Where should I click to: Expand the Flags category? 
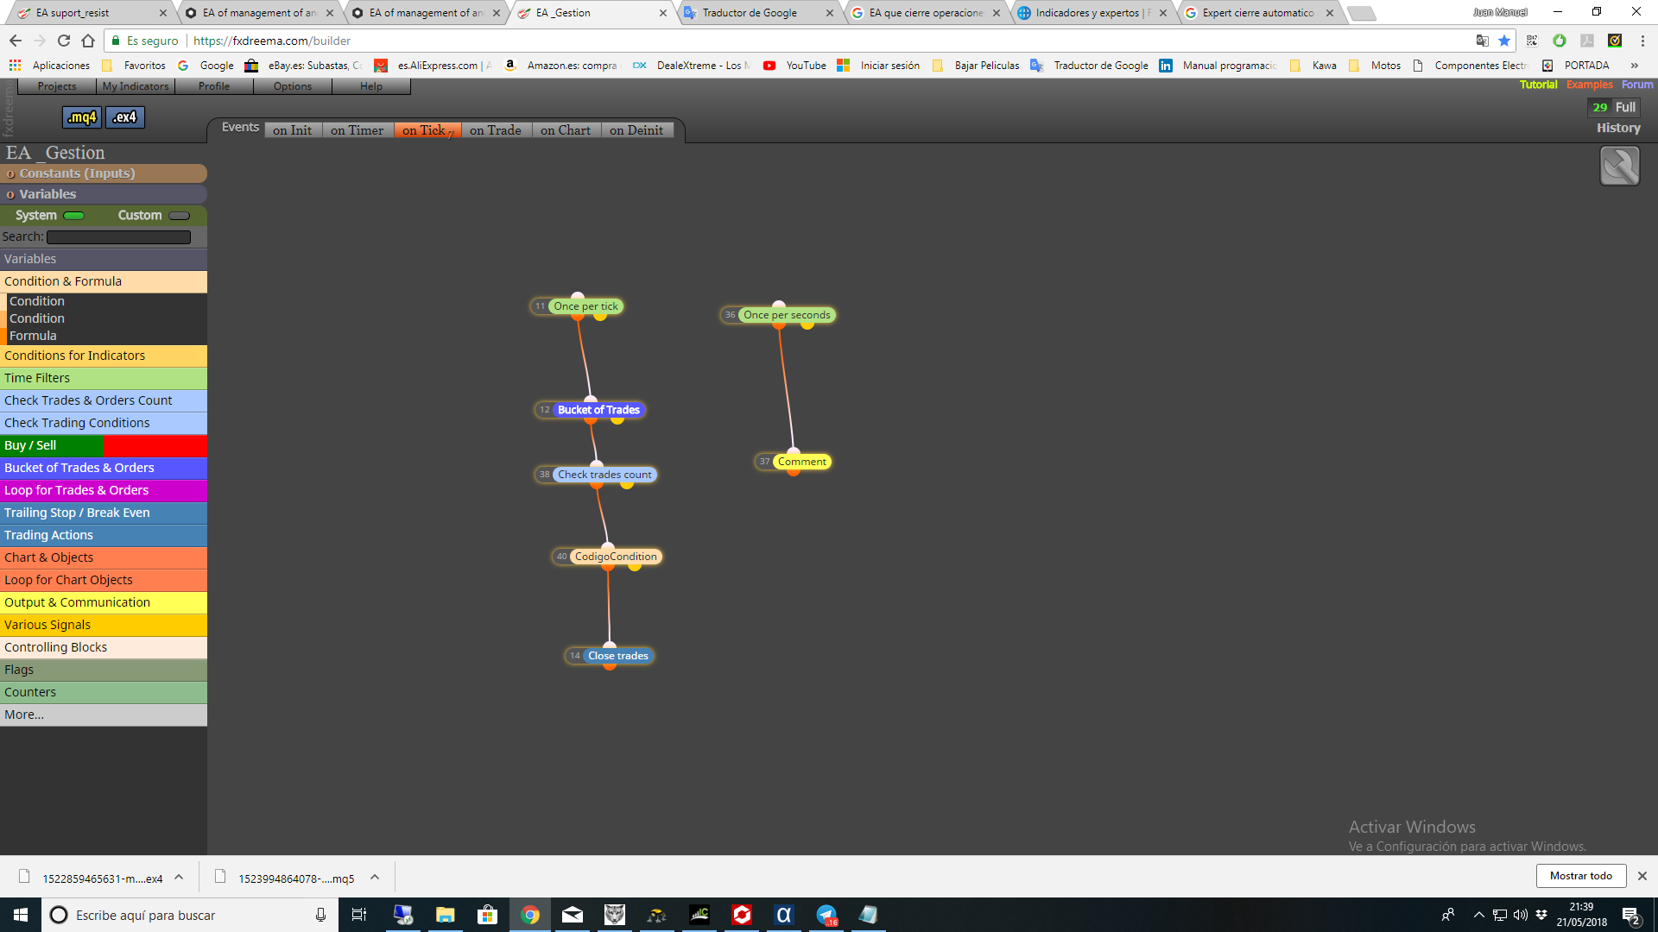(x=104, y=670)
